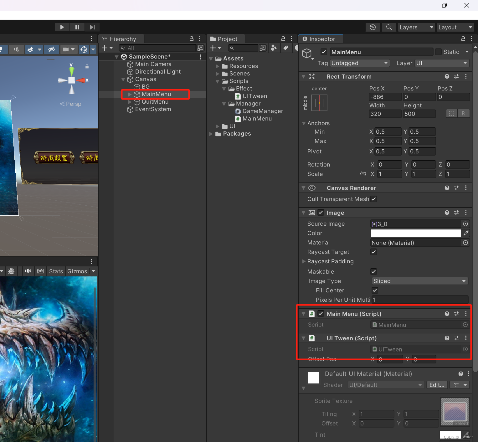
Task: Open the Project create plus menu
Action: coord(215,48)
